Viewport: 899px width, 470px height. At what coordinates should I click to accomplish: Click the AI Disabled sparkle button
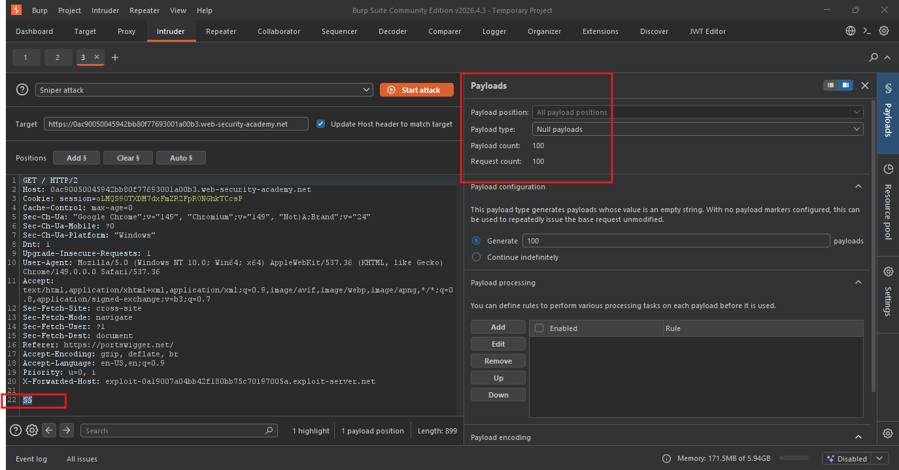tap(846, 459)
